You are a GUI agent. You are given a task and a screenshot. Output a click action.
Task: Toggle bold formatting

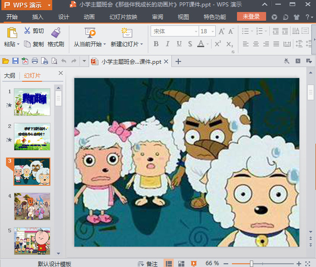click(156, 44)
